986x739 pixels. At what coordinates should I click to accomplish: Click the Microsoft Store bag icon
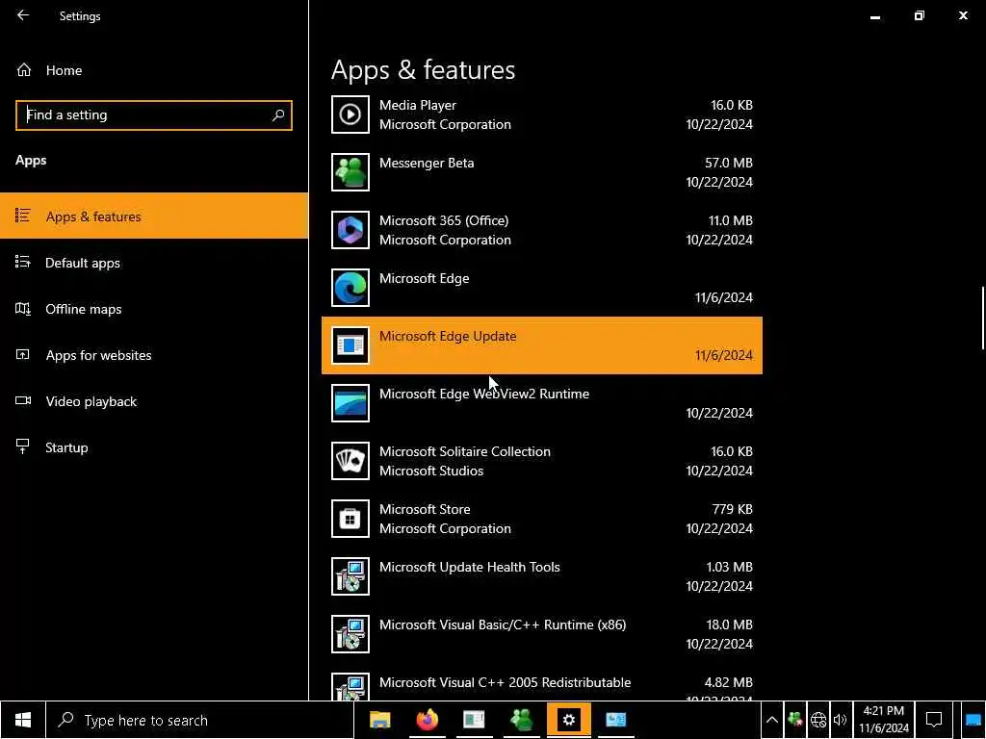pos(350,519)
